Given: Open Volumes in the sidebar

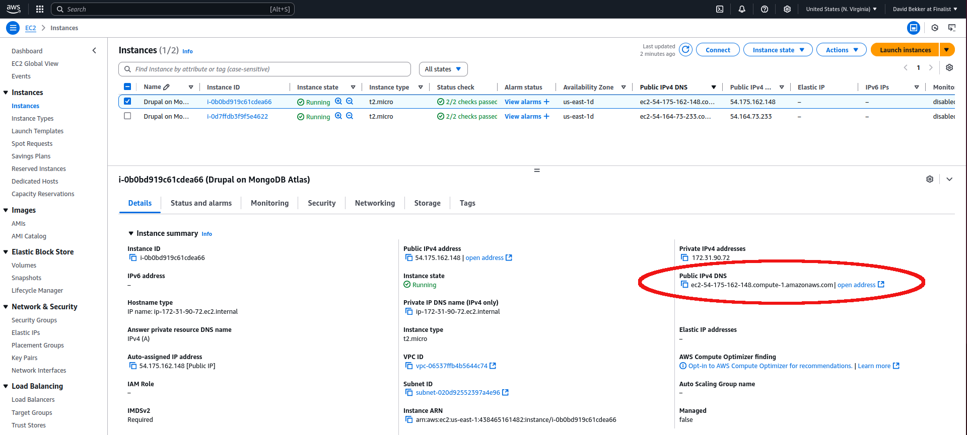Looking at the screenshot, I should coord(24,265).
